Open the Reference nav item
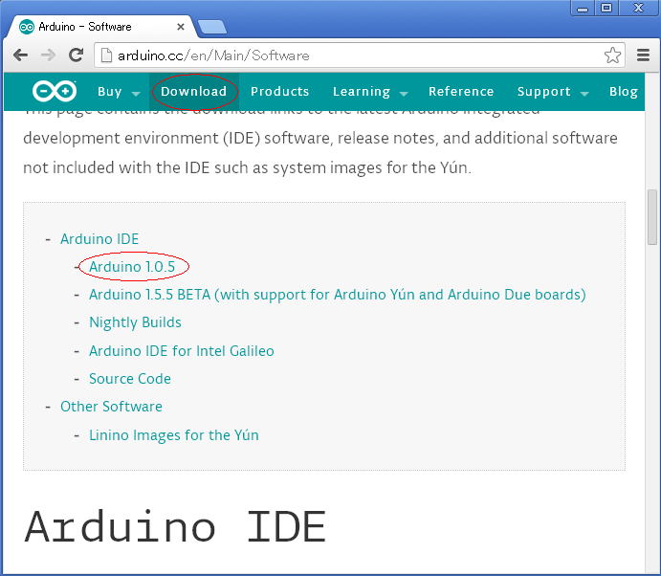Image resolution: width=661 pixels, height=576 pixels. coord(461,92)
